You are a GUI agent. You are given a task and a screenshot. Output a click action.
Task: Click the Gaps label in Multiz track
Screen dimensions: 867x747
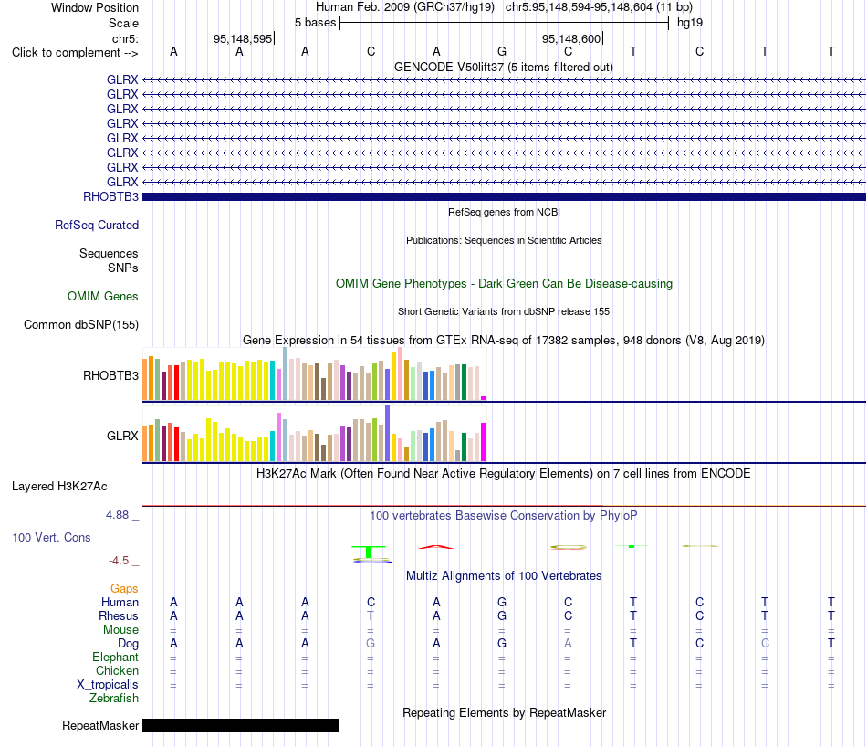click(x=124, y=588)
